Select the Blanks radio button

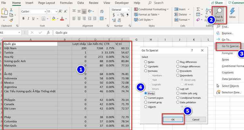coord(146,93)
